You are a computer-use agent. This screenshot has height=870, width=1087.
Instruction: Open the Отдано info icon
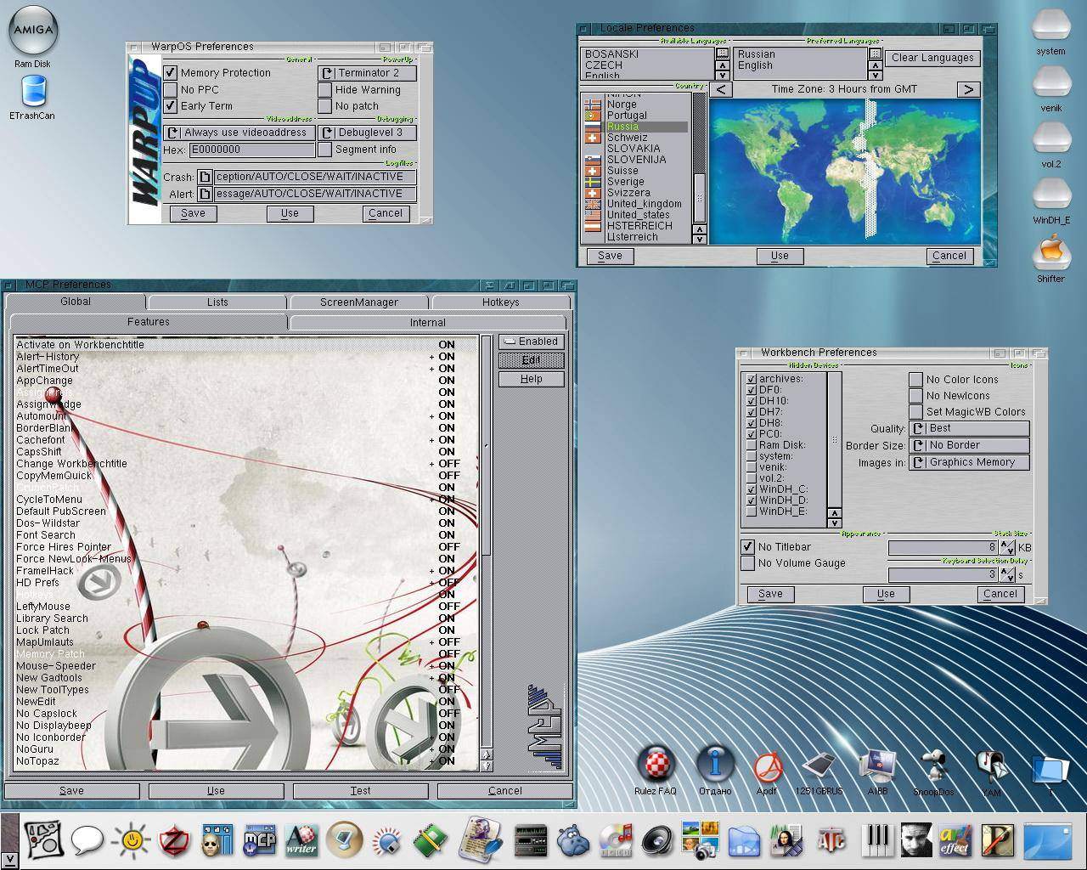(x=715, y=763)
